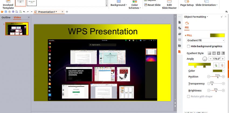Close the Presentation1 document tab
This screenshot has height=113, width=229.
(x=62, y=12)
